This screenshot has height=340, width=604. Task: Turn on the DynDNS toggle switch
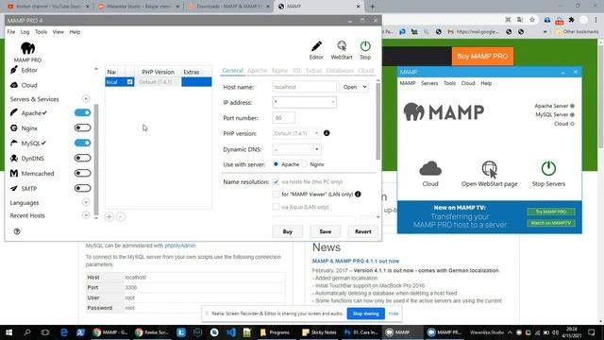coord(82,158)
